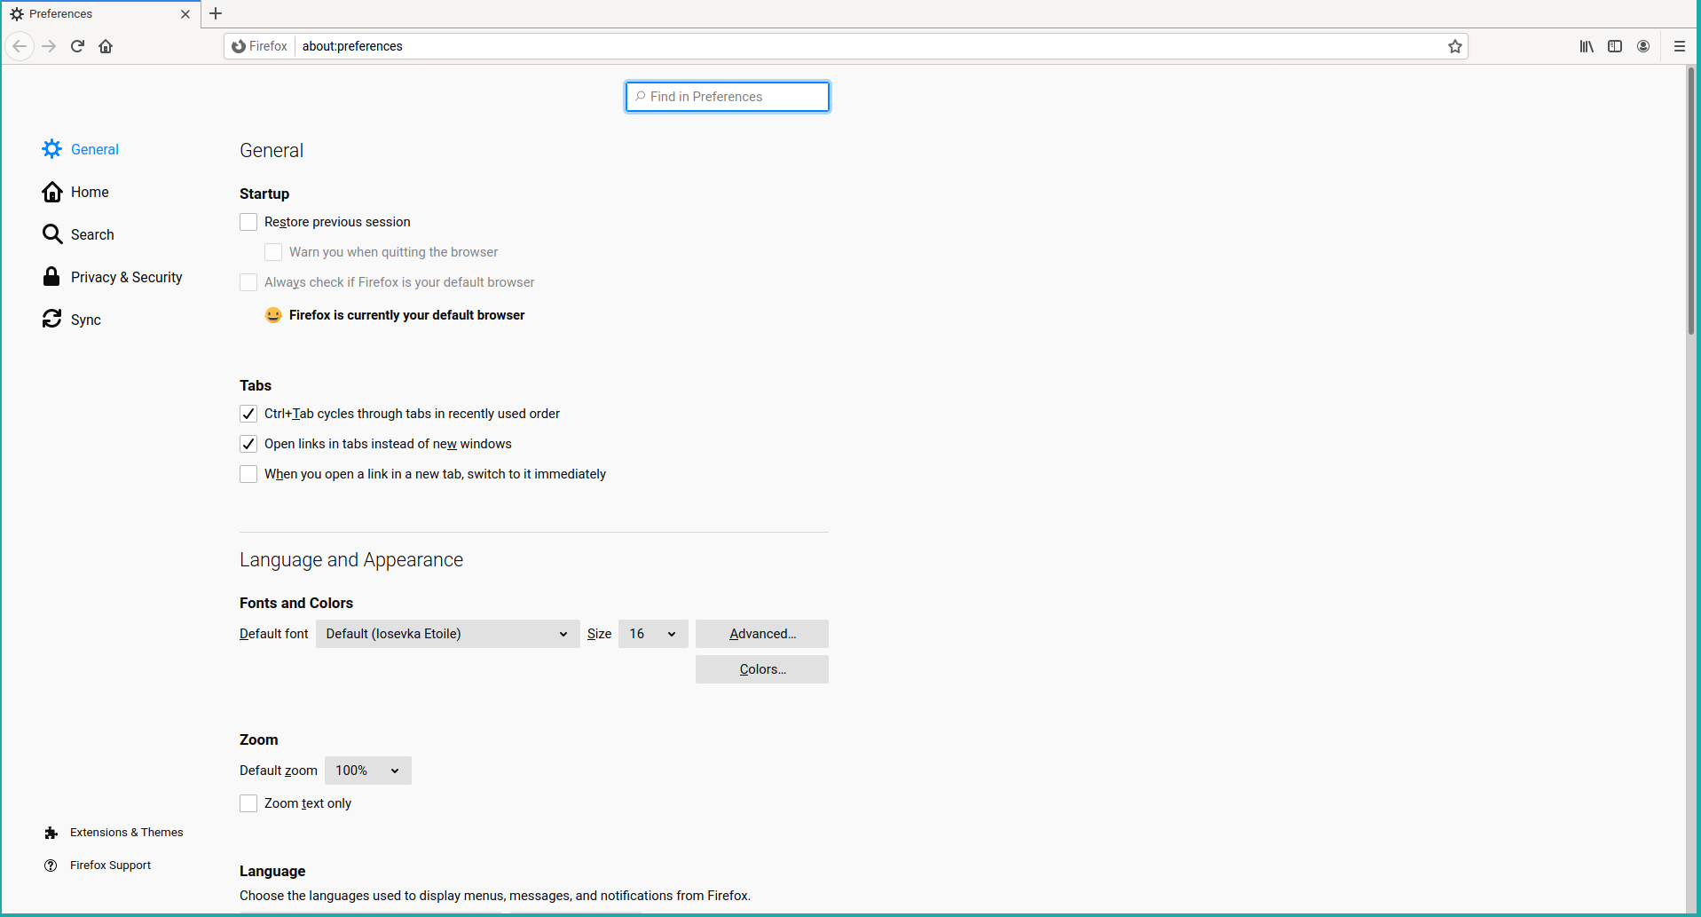The width and height of the screenshot is (1701, 917).
Task: Expand the Default font dropdown
Action: tap(447, 634)
